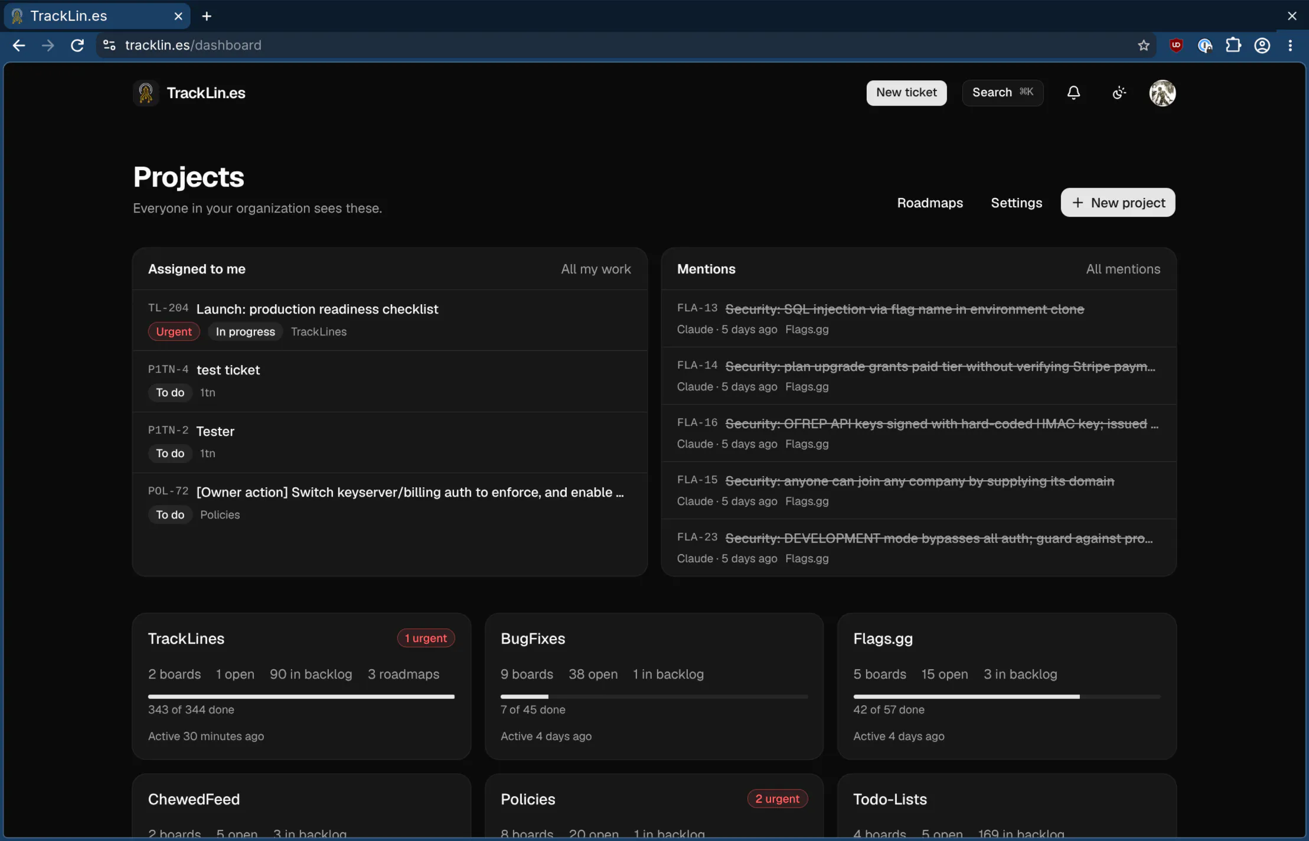Open the Search box
Screen dimensions: 1309x841
coord(1003,93)
